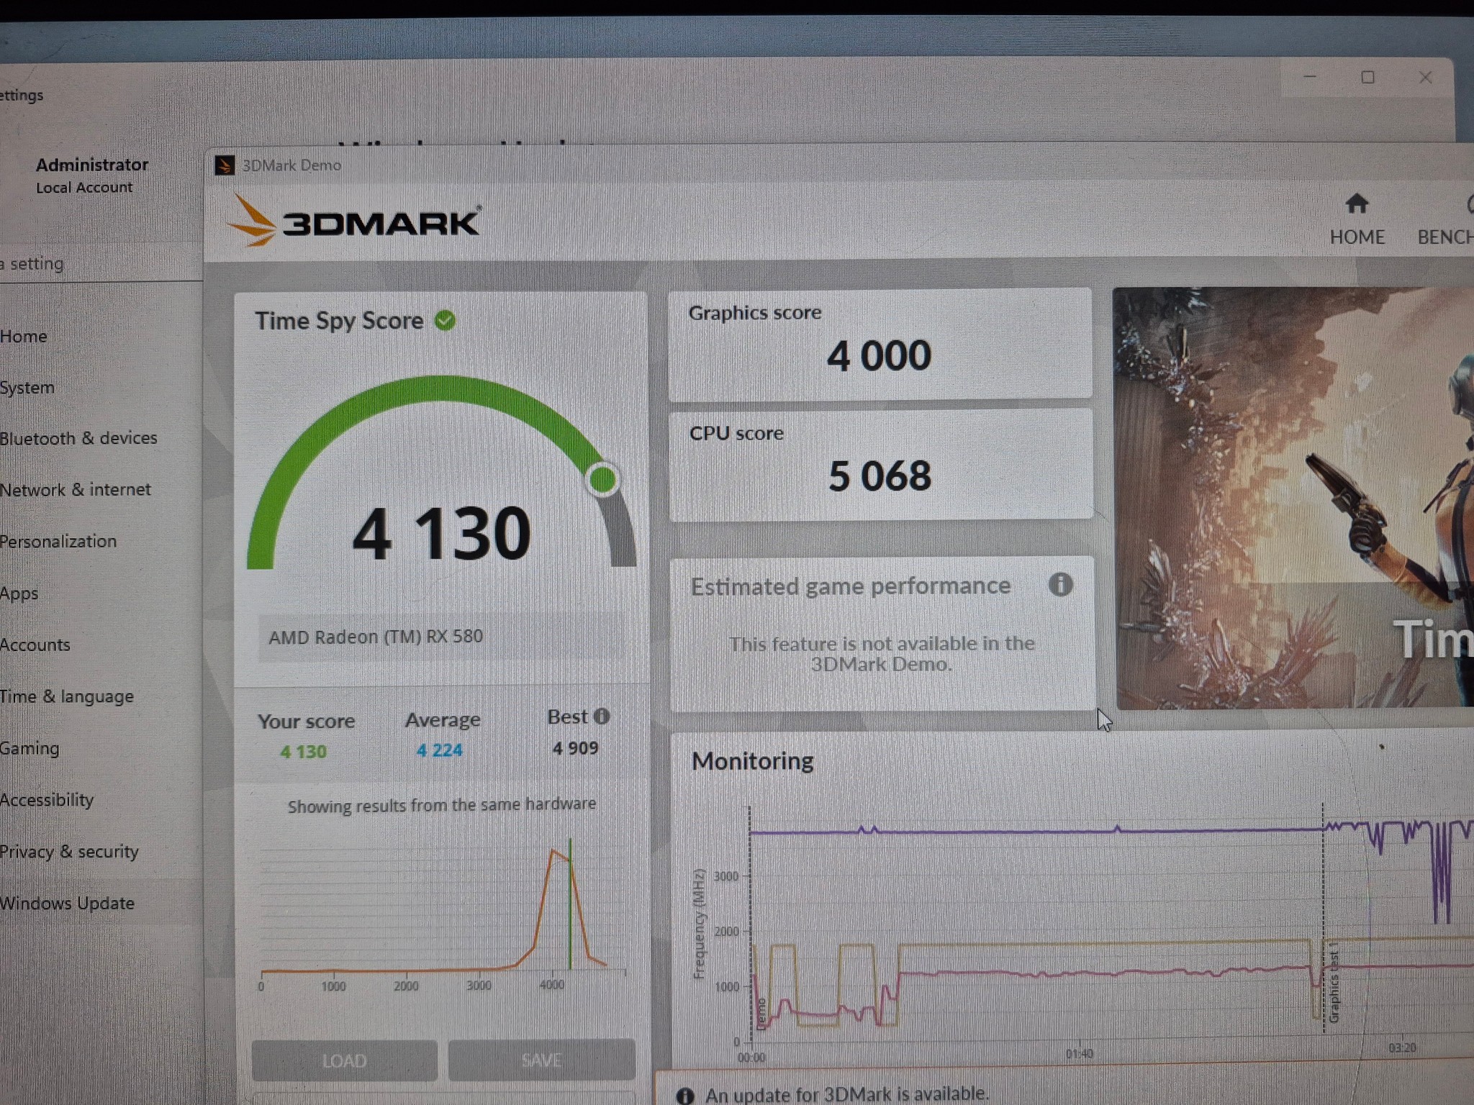Click the Time Spy preview image
Viewport: 1474px width, 1105px height.
coord(1293,498)
